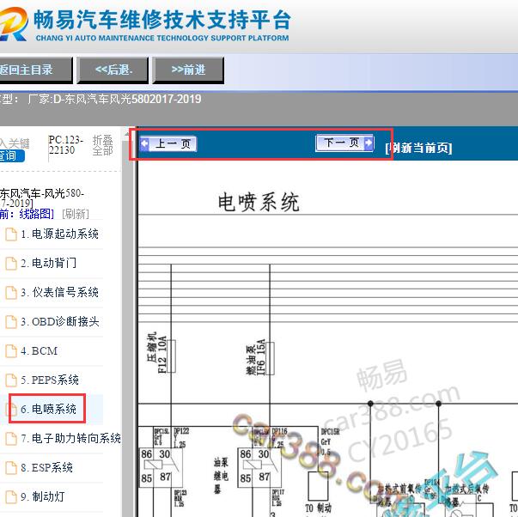
Task: Open 7. 电子助力转向系统 entry
Action: coord(70,438)
